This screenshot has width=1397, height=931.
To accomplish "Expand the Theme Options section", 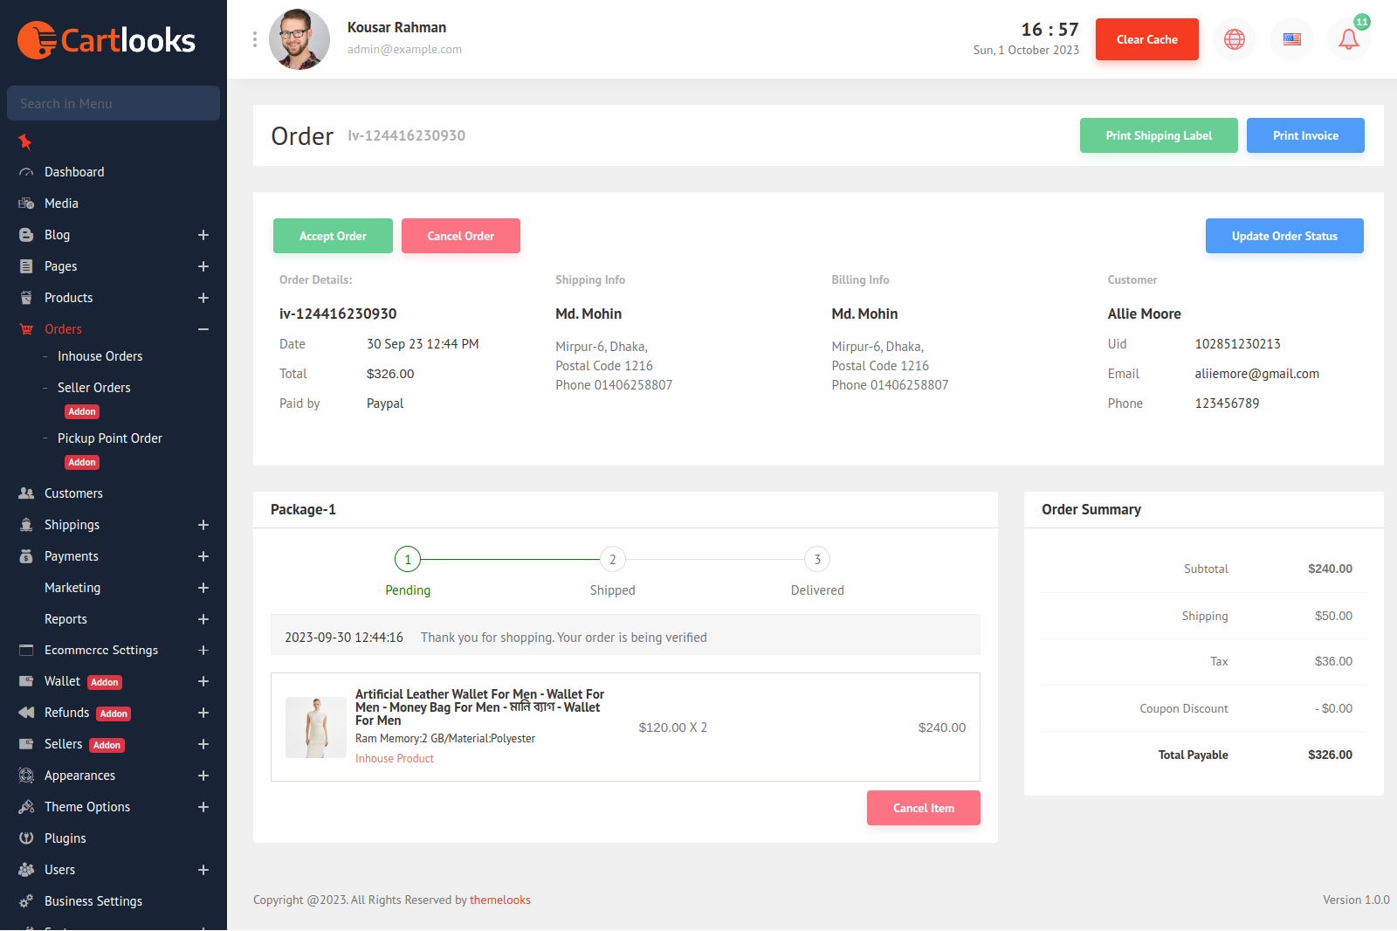I will pyautogui.click(x=203, y=807).
